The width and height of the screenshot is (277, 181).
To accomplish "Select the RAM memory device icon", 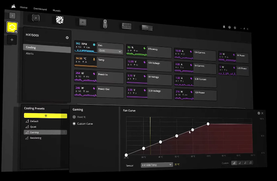I will (126, 26).
